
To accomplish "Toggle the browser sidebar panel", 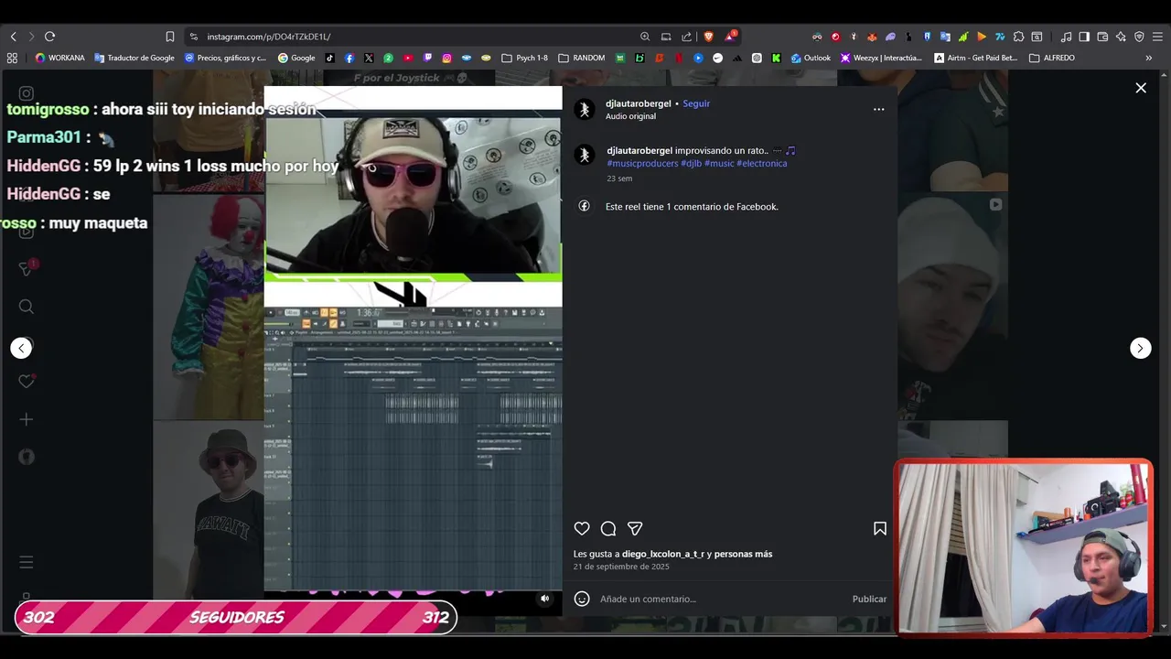I will 1084,37.
